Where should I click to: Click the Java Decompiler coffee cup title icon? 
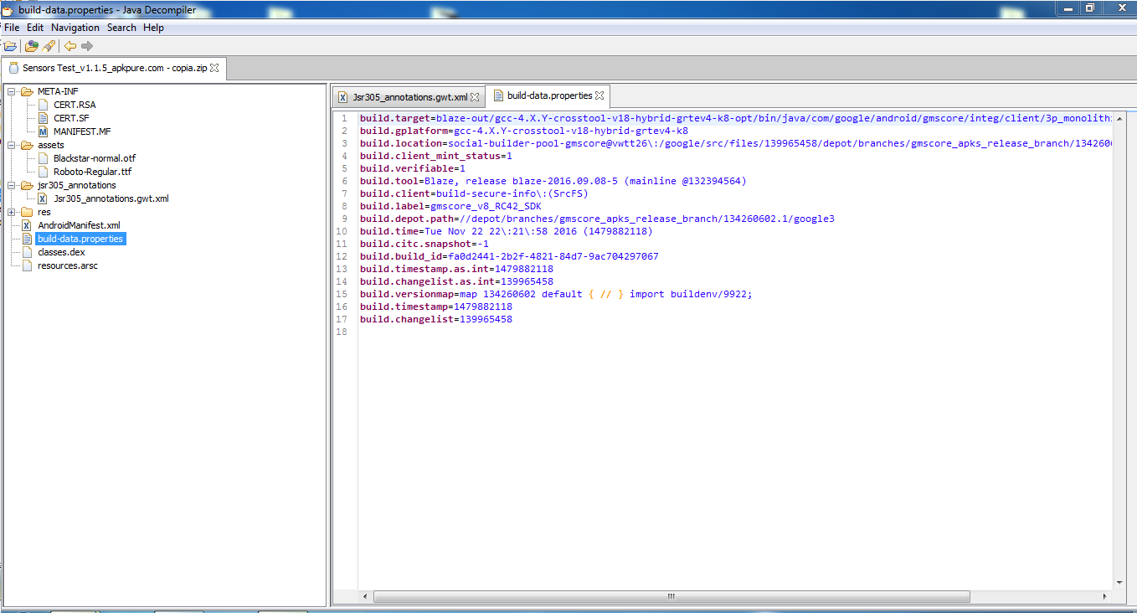tap(8, 10)
